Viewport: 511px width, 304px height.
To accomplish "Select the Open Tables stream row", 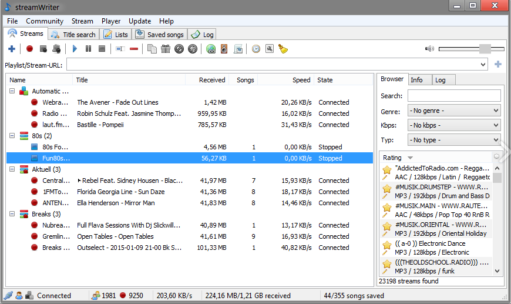I will point(190,236).
